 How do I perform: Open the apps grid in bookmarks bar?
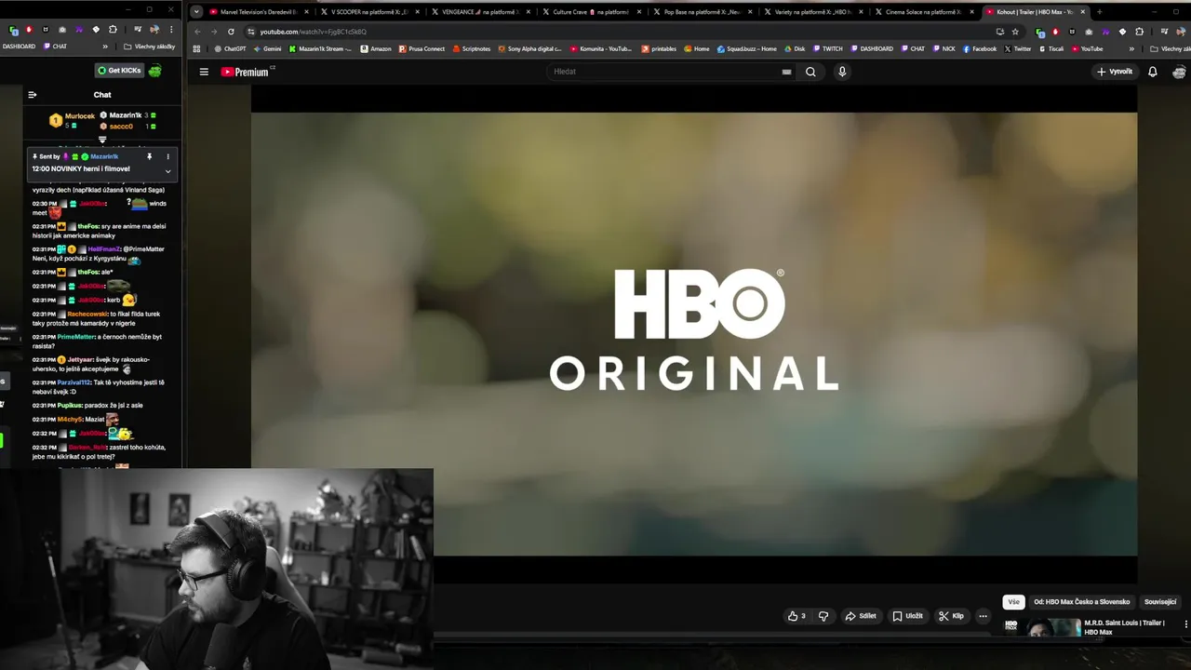click(x=196, y=48)
